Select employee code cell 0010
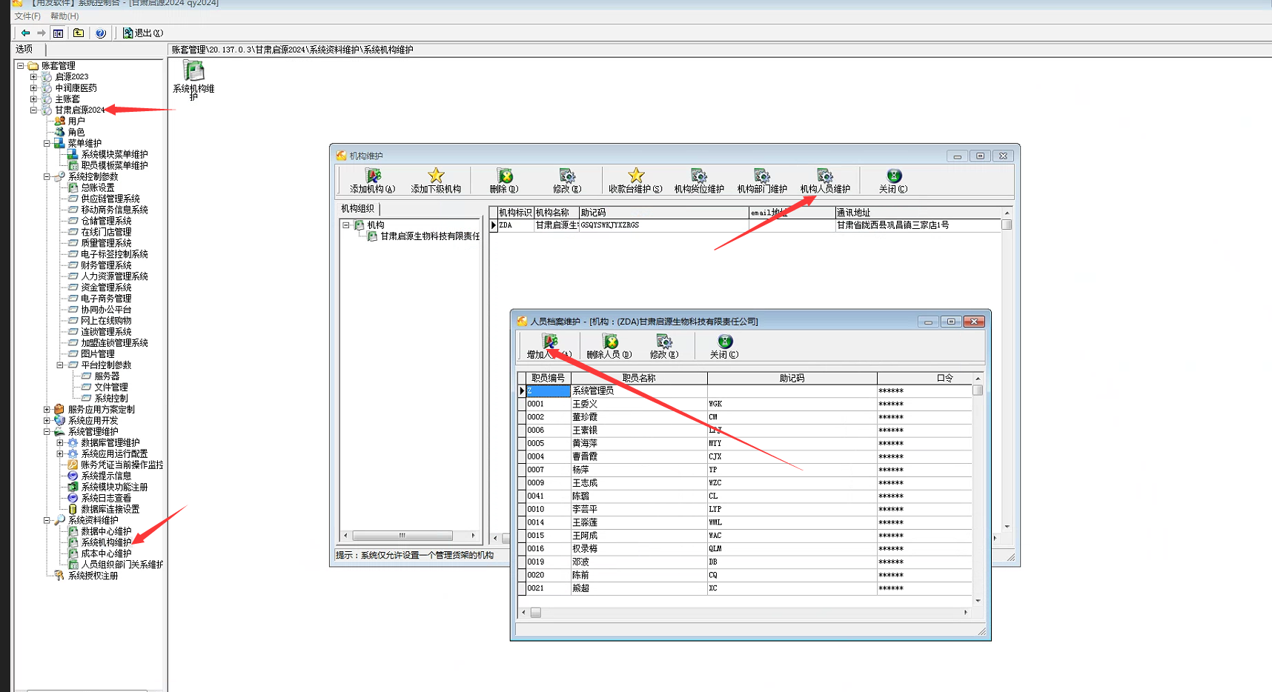Viewport: 1272px width, 692px height. 548,509
